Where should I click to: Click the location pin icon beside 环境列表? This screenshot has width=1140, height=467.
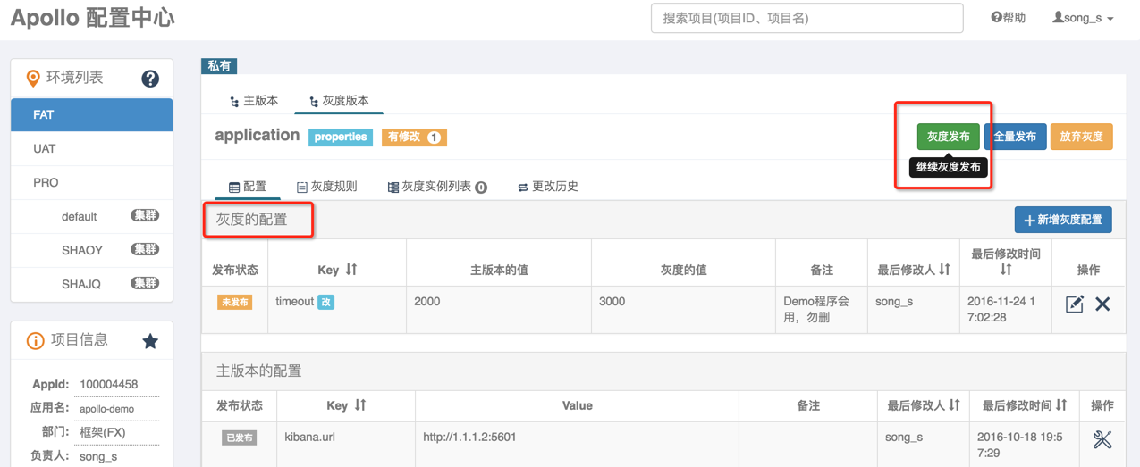click(33, 79)
